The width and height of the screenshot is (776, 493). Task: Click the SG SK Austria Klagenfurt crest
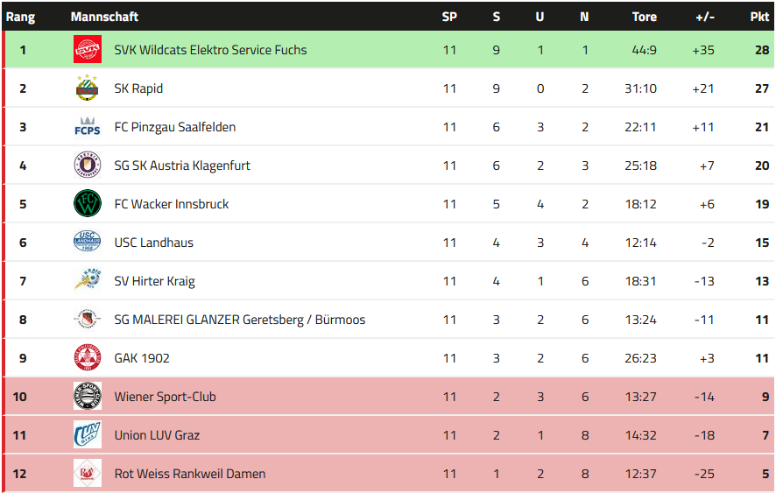click(x=88, y=166)
